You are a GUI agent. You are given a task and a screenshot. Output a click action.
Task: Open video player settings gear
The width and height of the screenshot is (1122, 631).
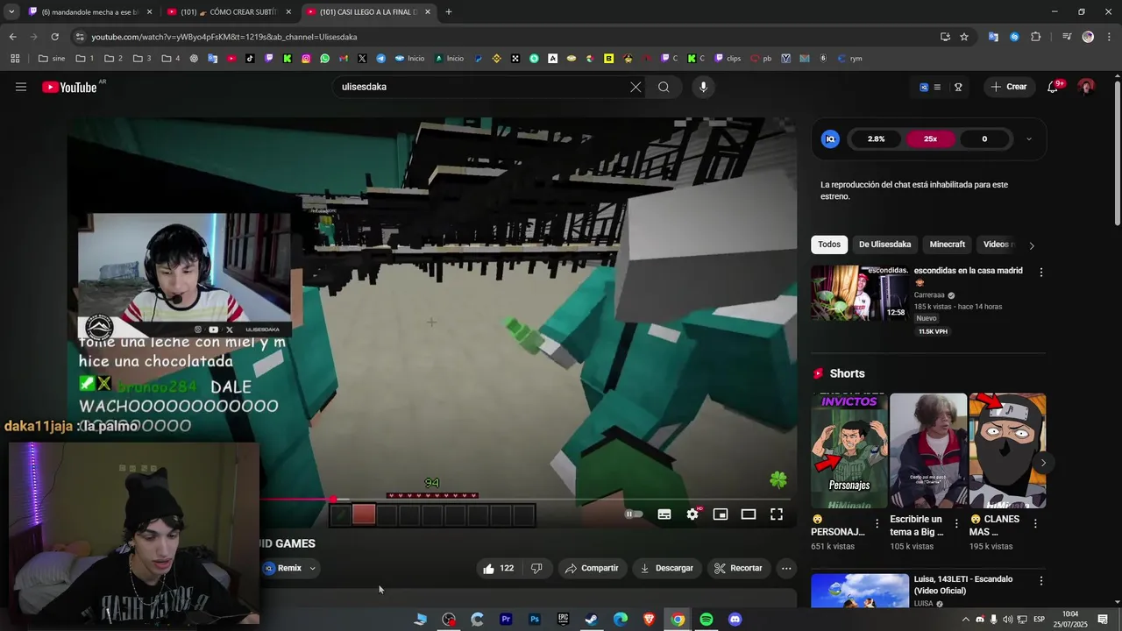692,514
